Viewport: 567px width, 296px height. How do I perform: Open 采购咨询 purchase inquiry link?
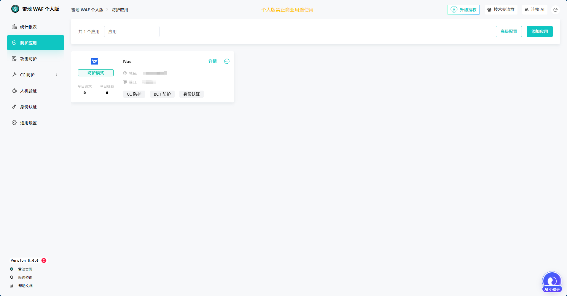coord(25,278)
